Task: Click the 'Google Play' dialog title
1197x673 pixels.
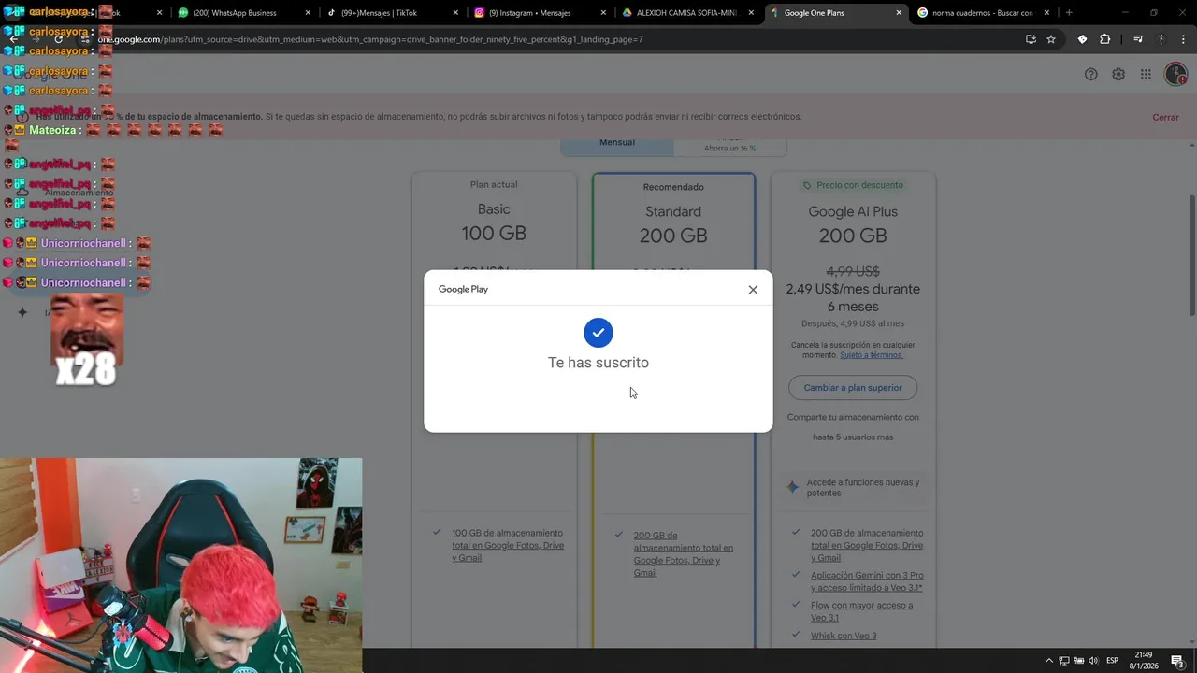Action: pos(463,290)
